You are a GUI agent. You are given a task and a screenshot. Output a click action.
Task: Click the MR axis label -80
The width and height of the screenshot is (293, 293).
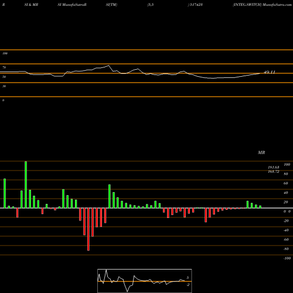(286, 249)
